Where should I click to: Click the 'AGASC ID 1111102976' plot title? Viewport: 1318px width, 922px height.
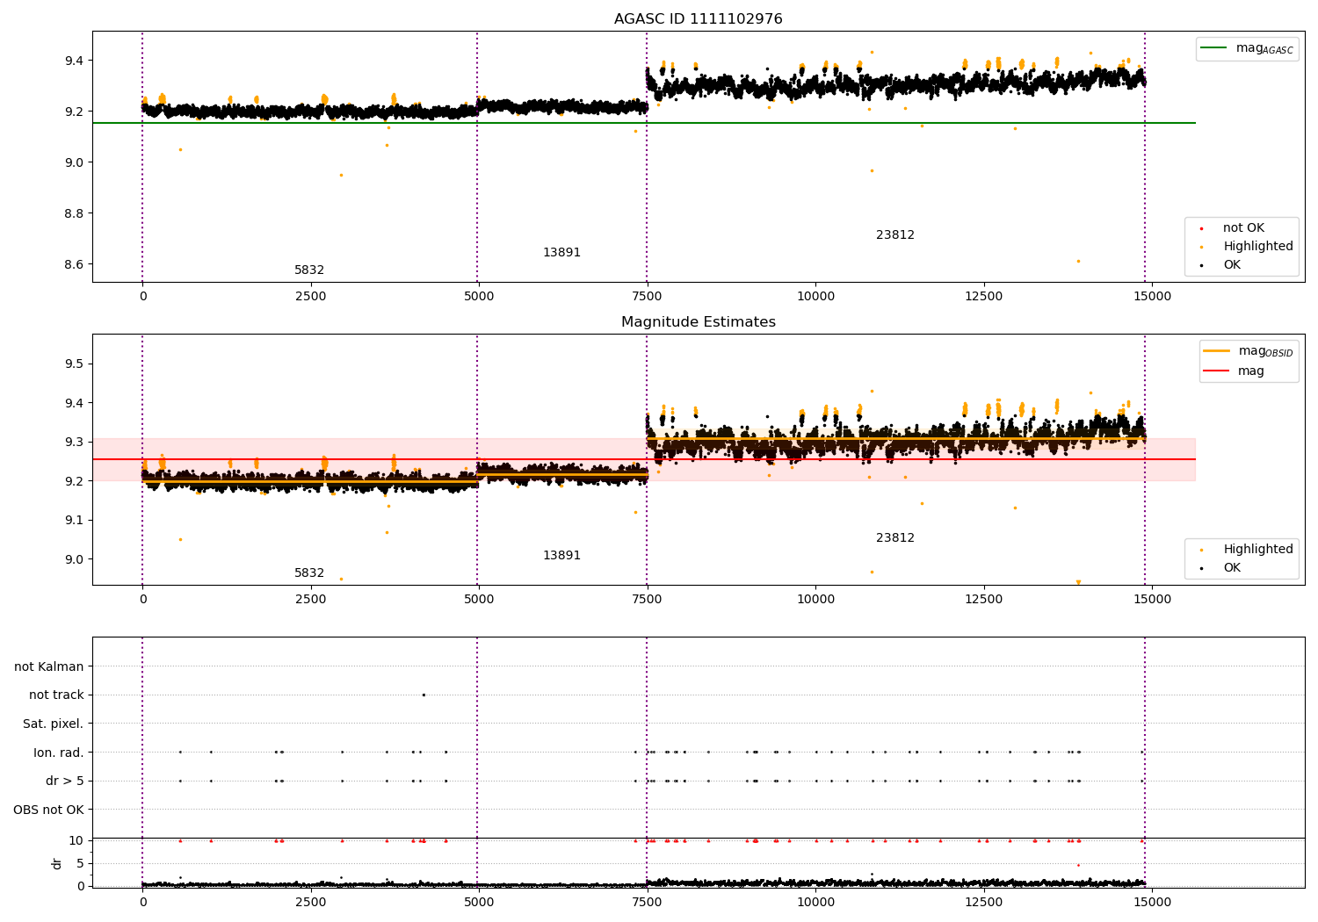pos(698,19)
